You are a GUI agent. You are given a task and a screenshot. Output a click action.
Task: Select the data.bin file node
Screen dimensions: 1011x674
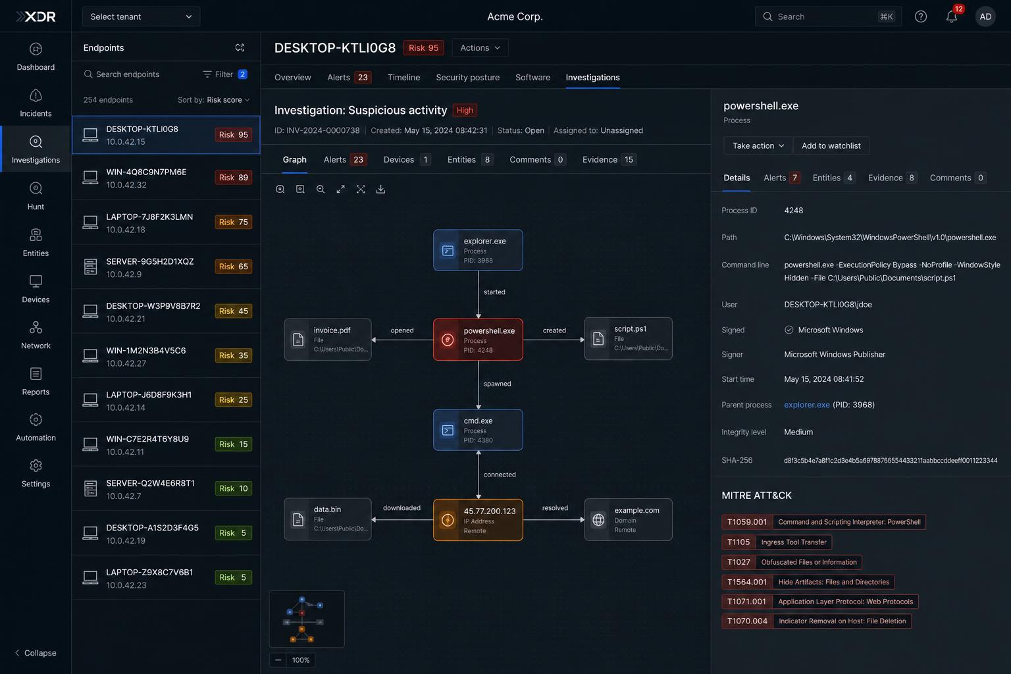click(x=328, y=519)
